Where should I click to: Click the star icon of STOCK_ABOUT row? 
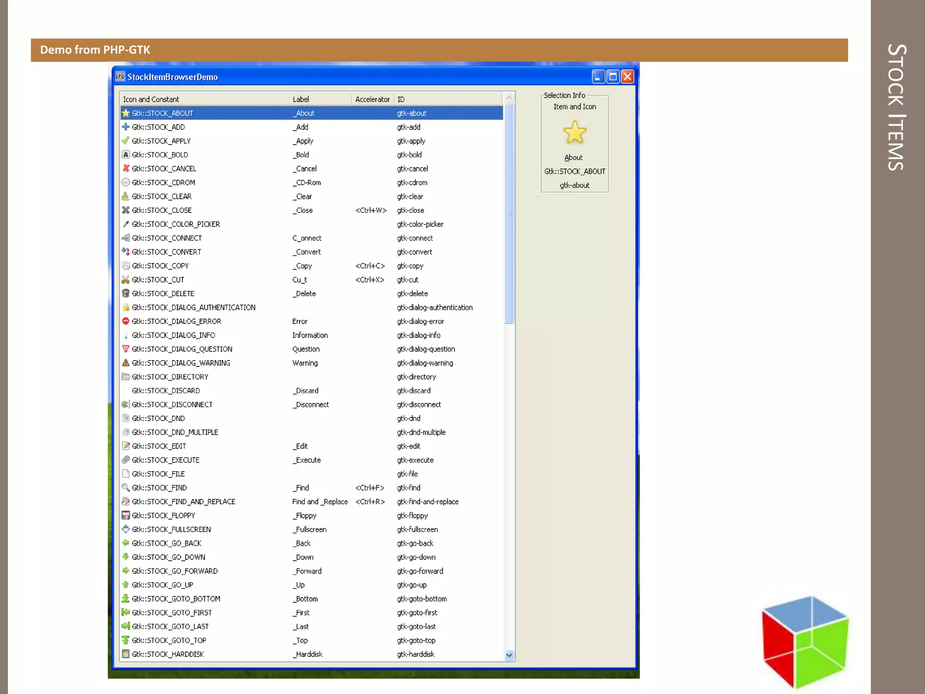point(126,113)
